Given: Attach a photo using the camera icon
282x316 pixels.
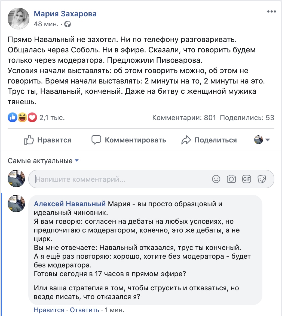Looking at the screenshot, I should (231, 179).
